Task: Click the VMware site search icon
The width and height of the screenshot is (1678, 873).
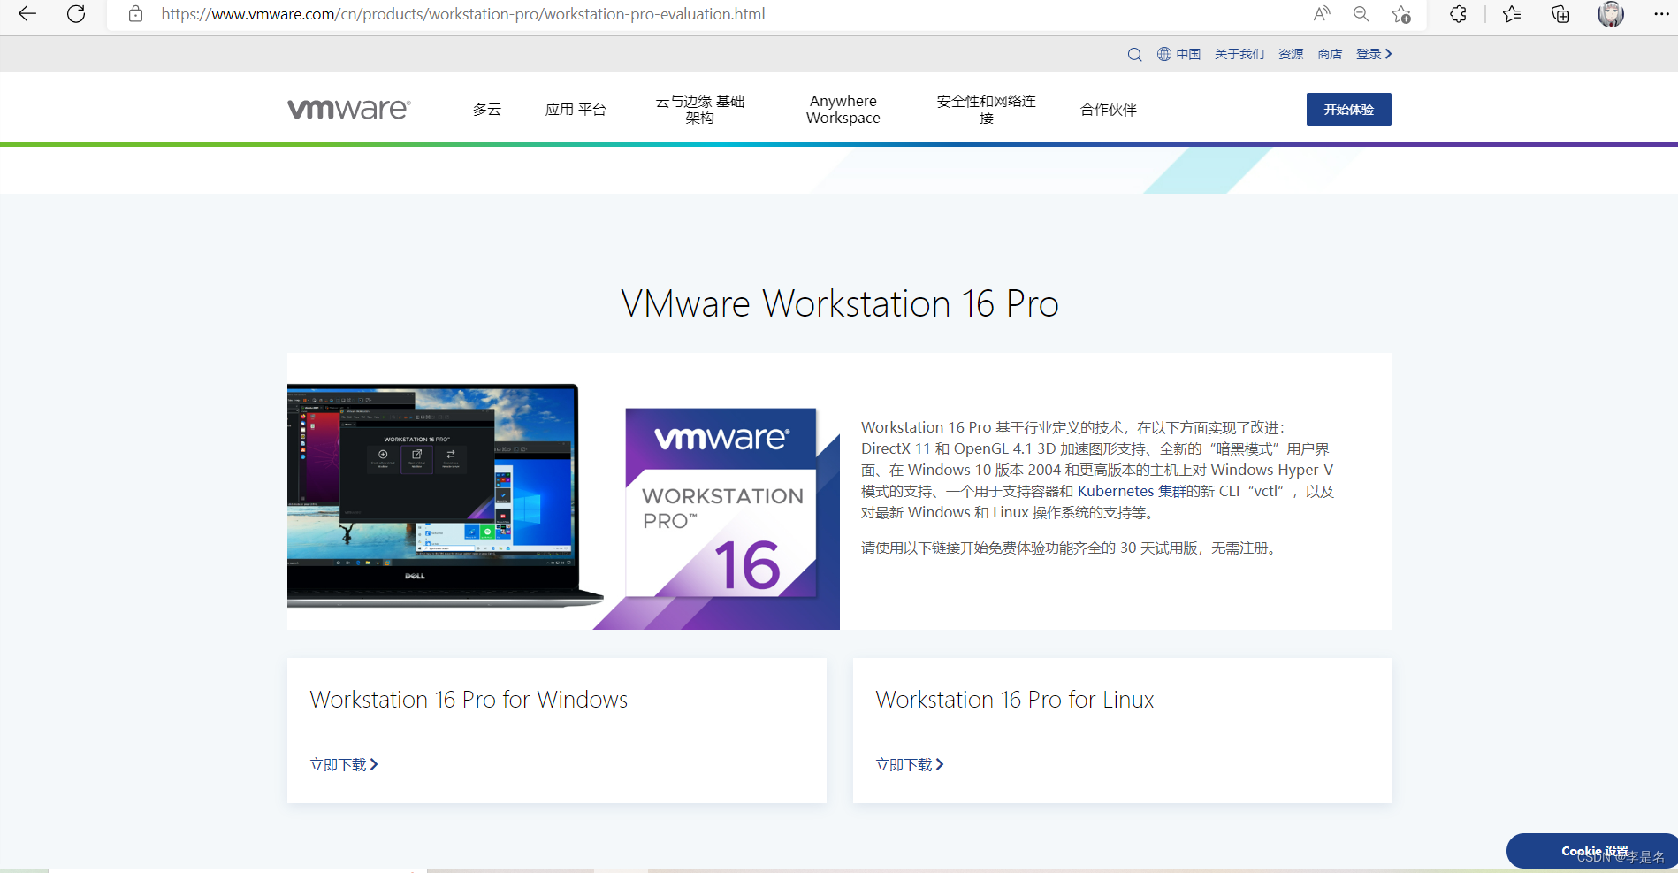Action: tap(1134, 55)
